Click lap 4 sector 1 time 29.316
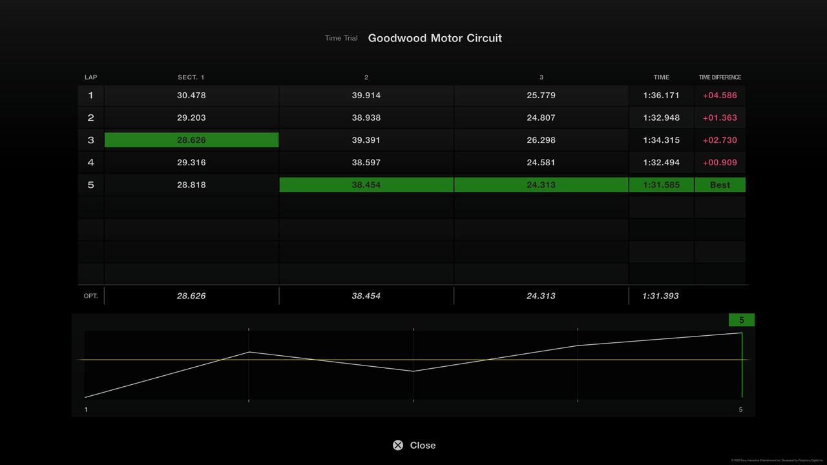 click(x=191, y=162)
